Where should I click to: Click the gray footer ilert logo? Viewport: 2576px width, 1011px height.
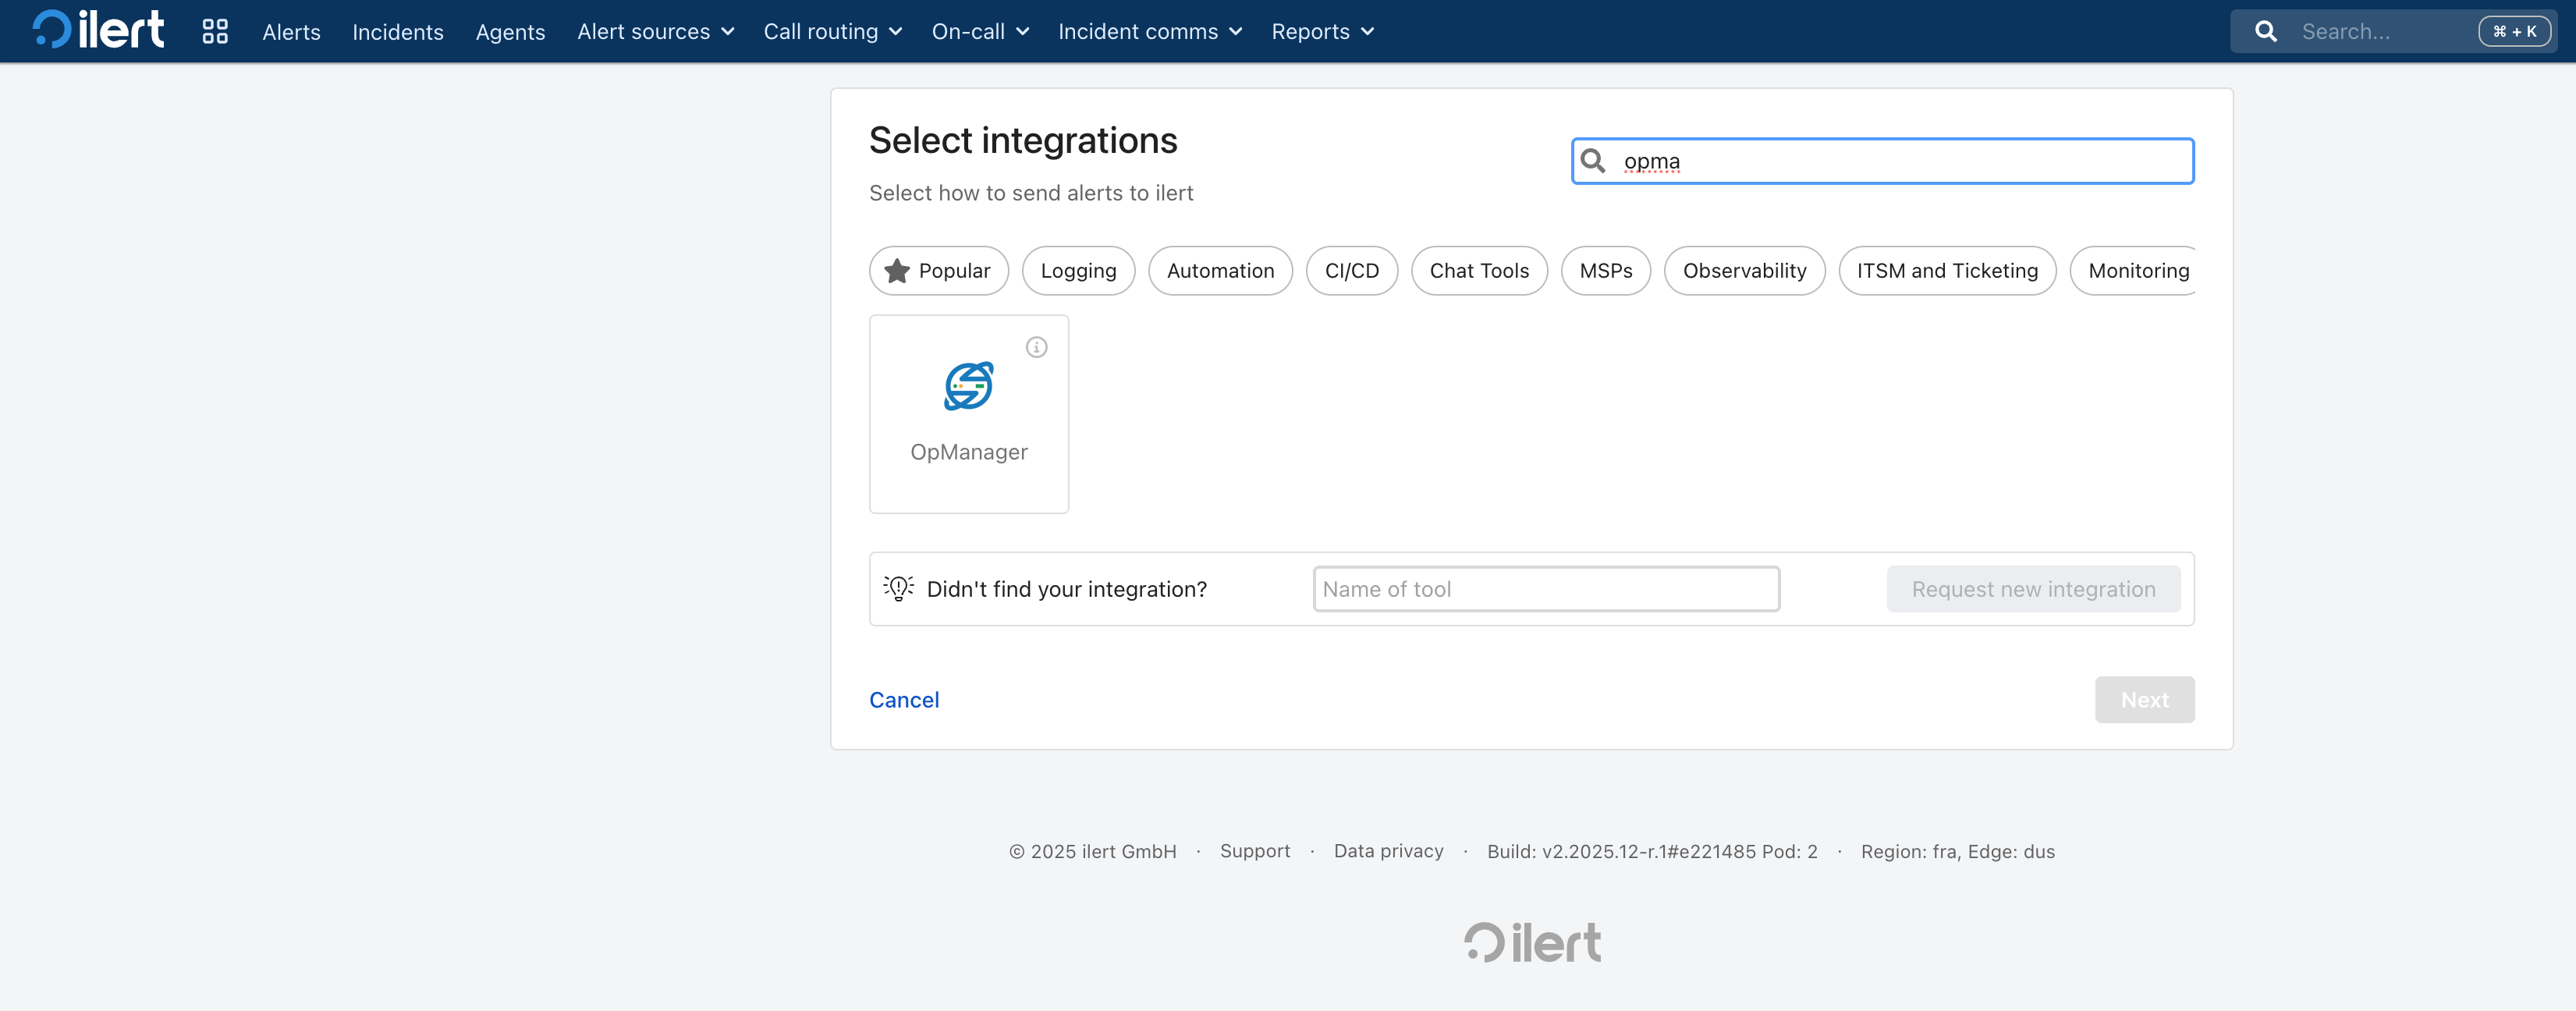pos(1532,942)
